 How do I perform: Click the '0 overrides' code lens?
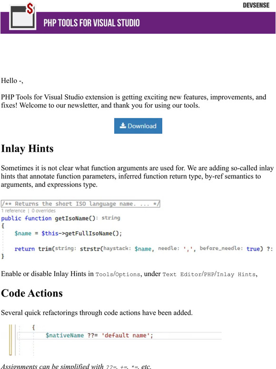point(43,211)
